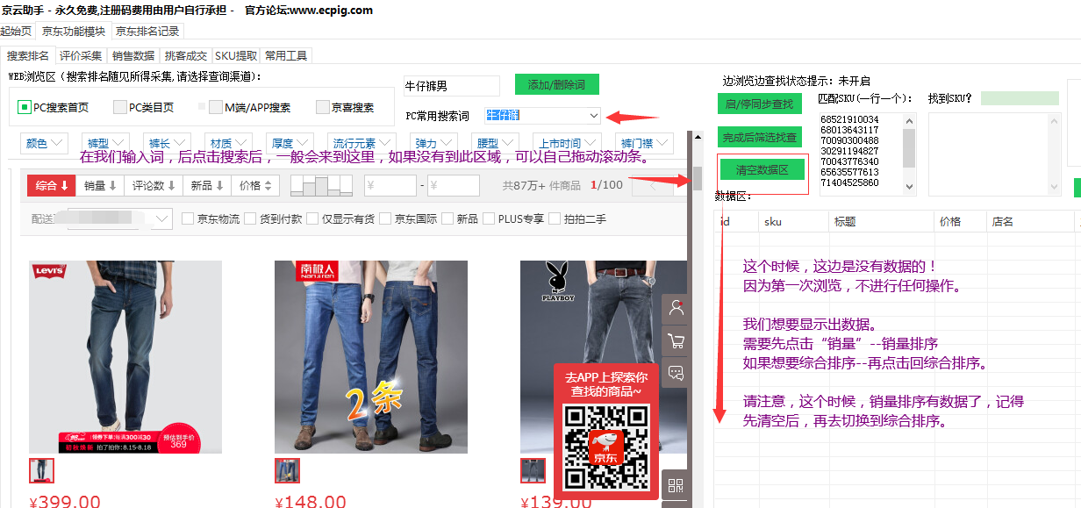1081x508 pixels.
Task: Switch to the 京东功能模块 tab
Action: [x=74, y=32]
